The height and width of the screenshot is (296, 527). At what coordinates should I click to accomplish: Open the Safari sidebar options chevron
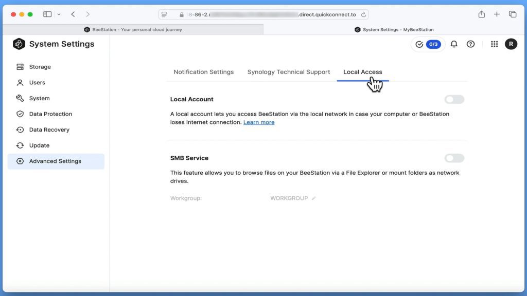point(59,14)
